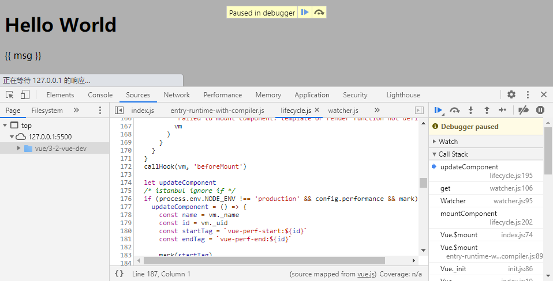Switch to the Filesystem navigator tab
553x281 pixels.
pos(47,111)
